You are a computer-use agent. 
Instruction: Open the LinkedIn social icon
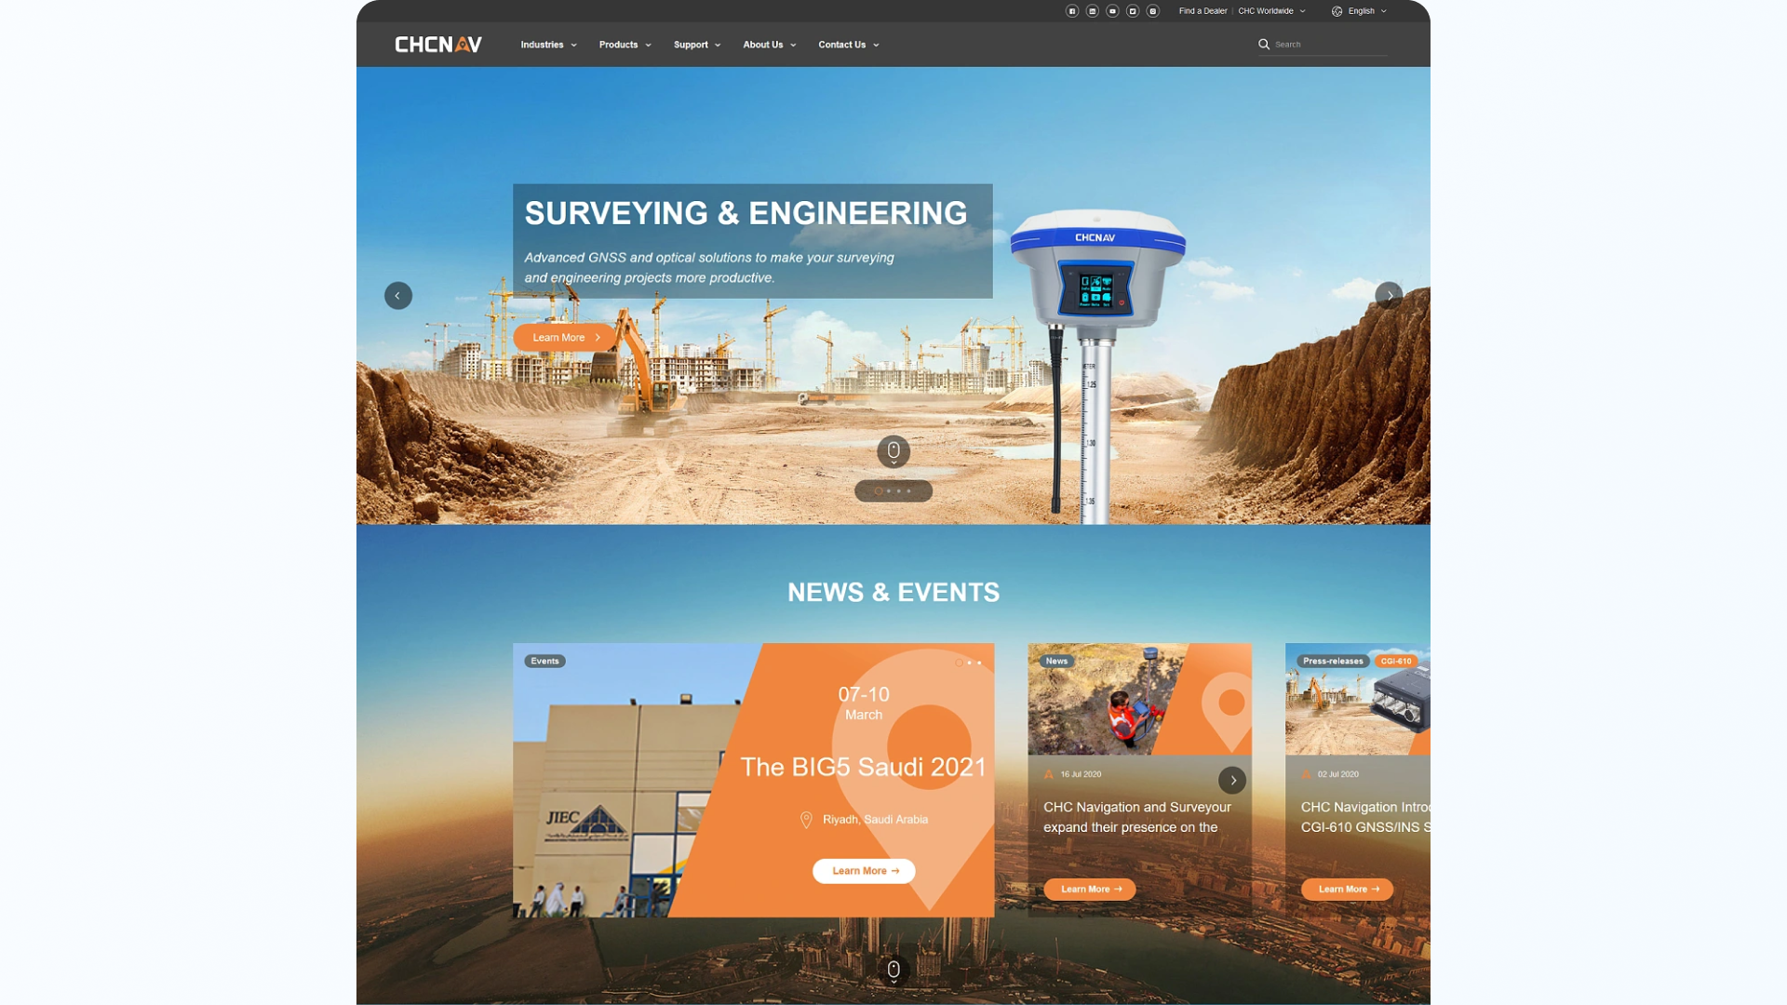coord(1093,11)
